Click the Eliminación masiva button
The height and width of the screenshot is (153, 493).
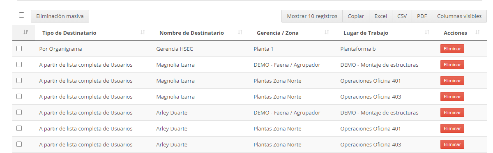click(x=60, y=16)
